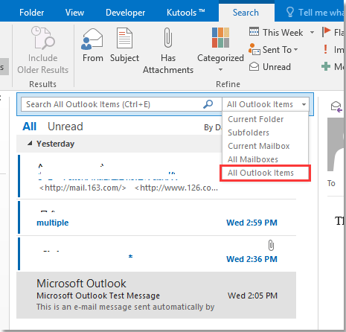Click the reply envelope icon in reading pane
Viewport: 346px width, 332px height.
click(336, 106)
